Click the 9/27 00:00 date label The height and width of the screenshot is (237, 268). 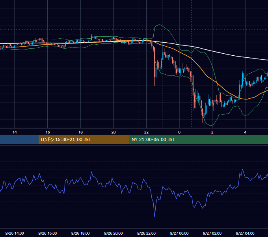click(x=179, y=233)
